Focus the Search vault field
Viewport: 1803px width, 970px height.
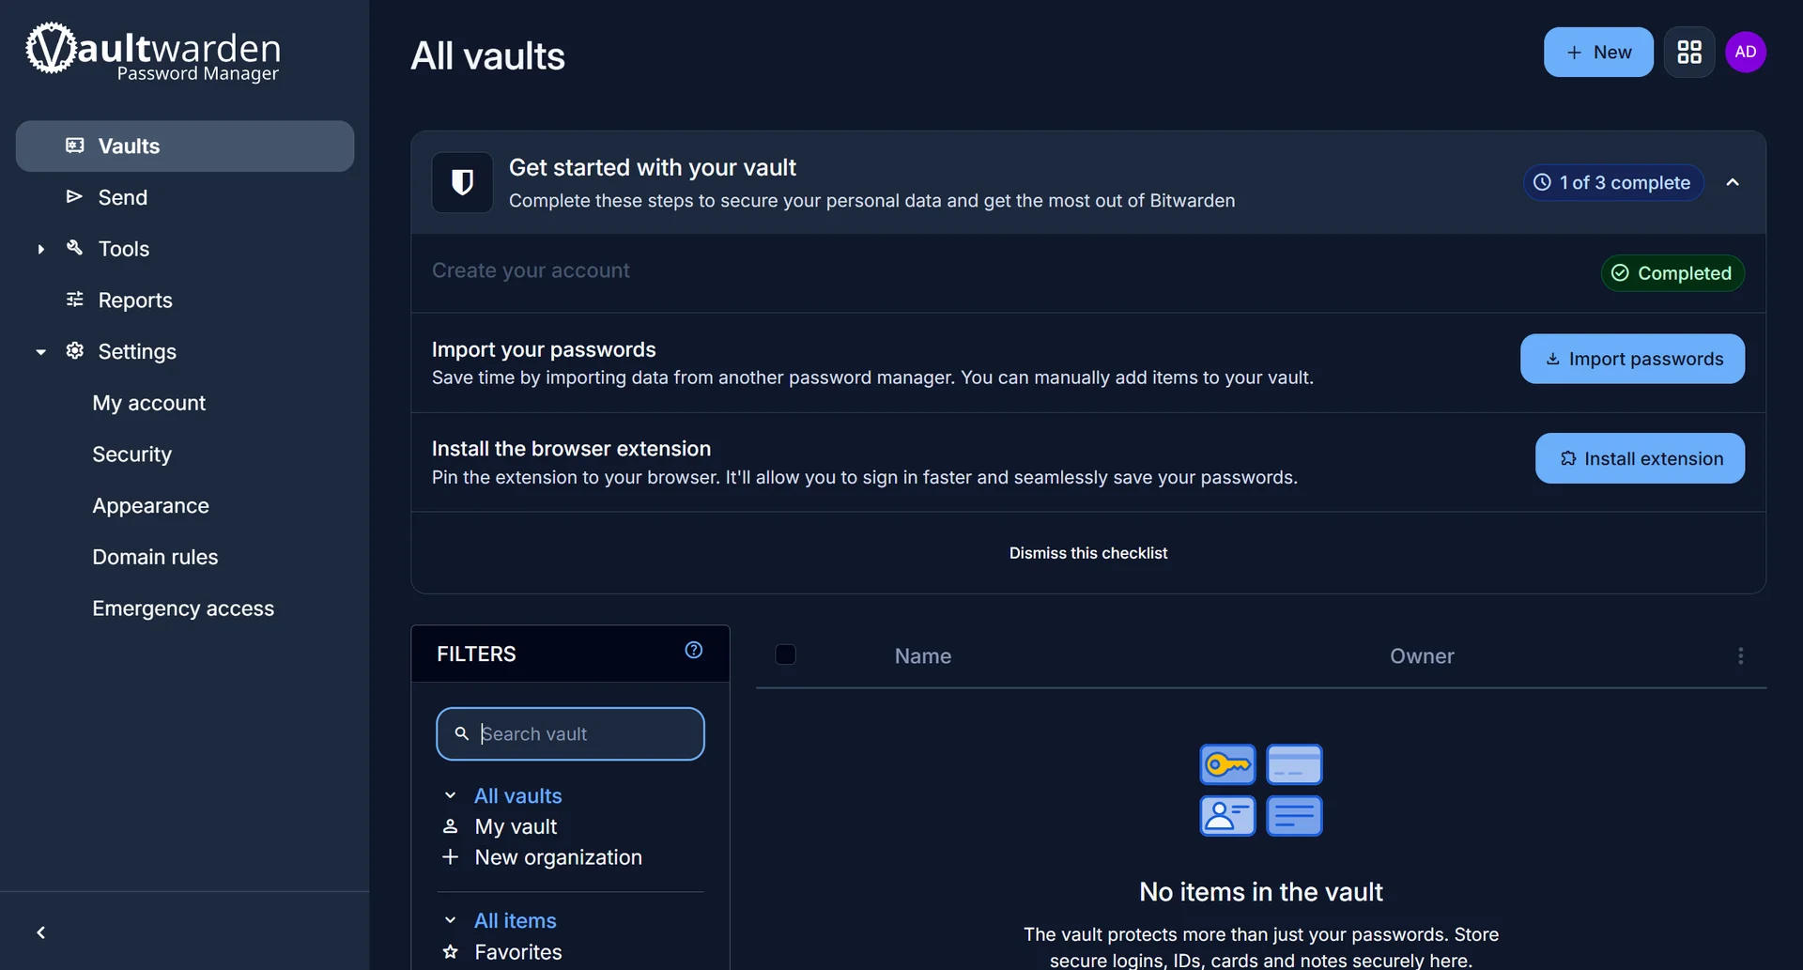(x=570, y=733)
